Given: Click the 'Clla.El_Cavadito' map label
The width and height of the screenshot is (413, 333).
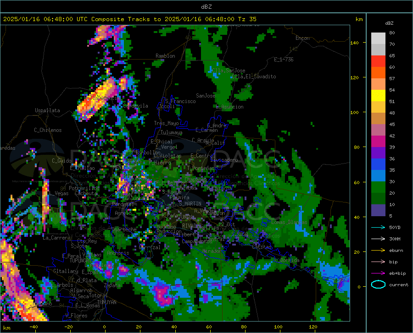Looking at the screenshot, I should pyautogui.click(x=254, y=76).
